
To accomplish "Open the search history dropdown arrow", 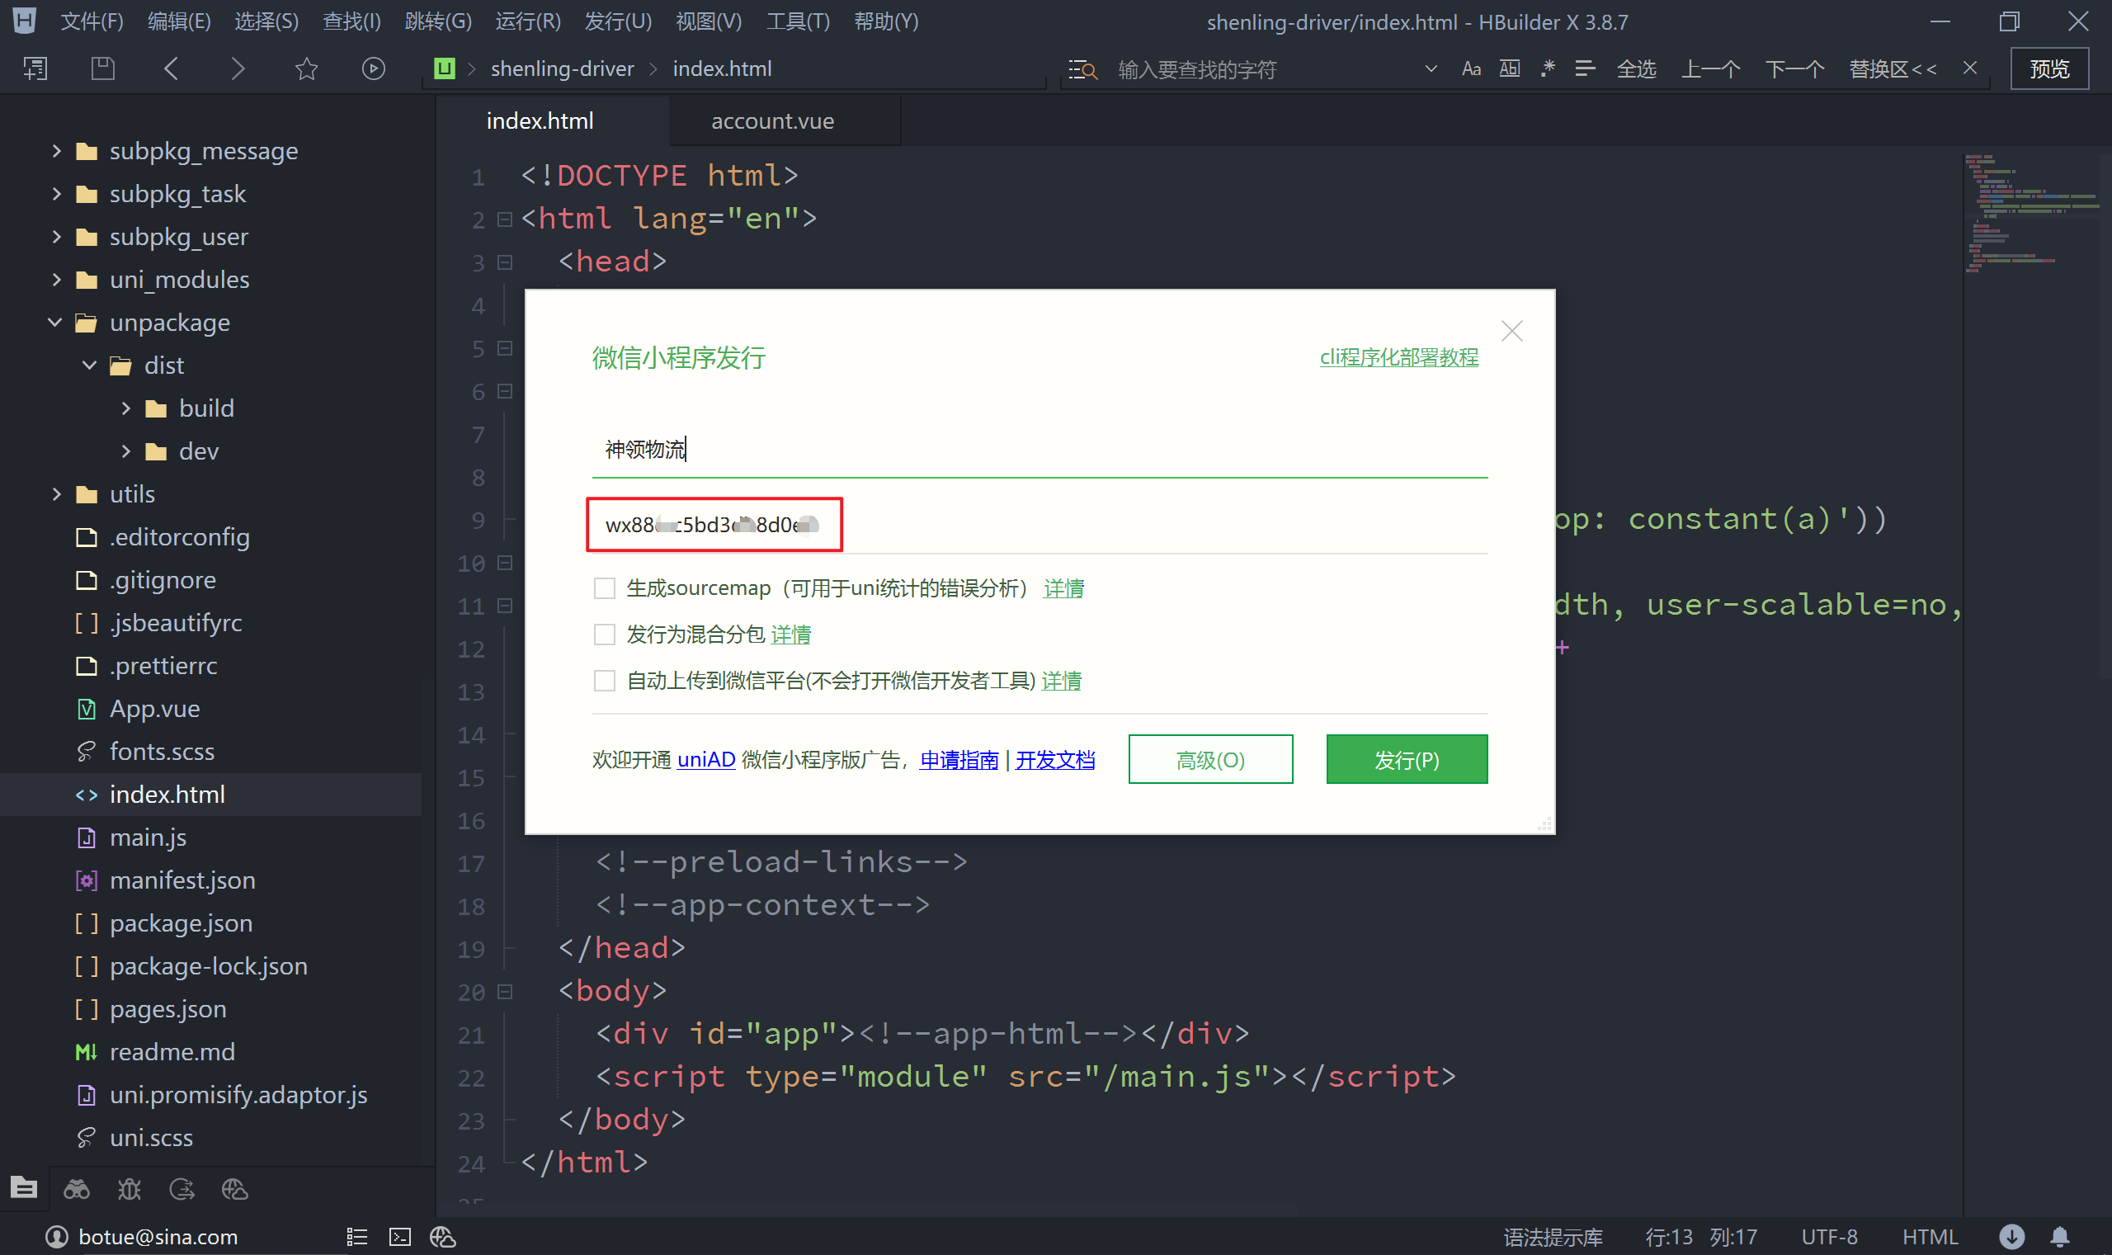I will click(1431, 68).
